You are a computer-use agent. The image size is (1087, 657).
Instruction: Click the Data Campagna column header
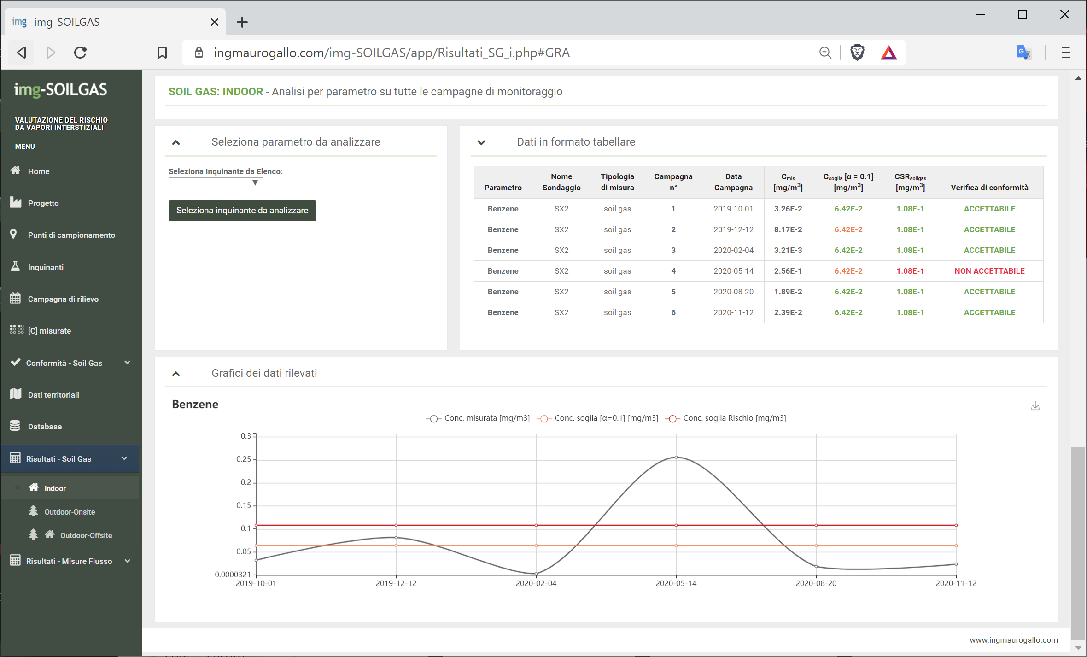point(733,182)
